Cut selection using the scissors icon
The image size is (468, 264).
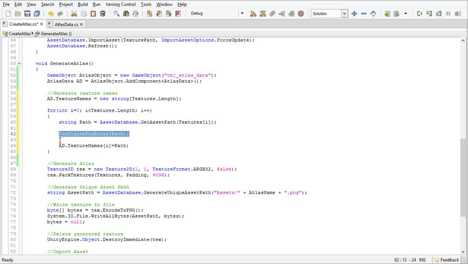[x=74, y=14]
